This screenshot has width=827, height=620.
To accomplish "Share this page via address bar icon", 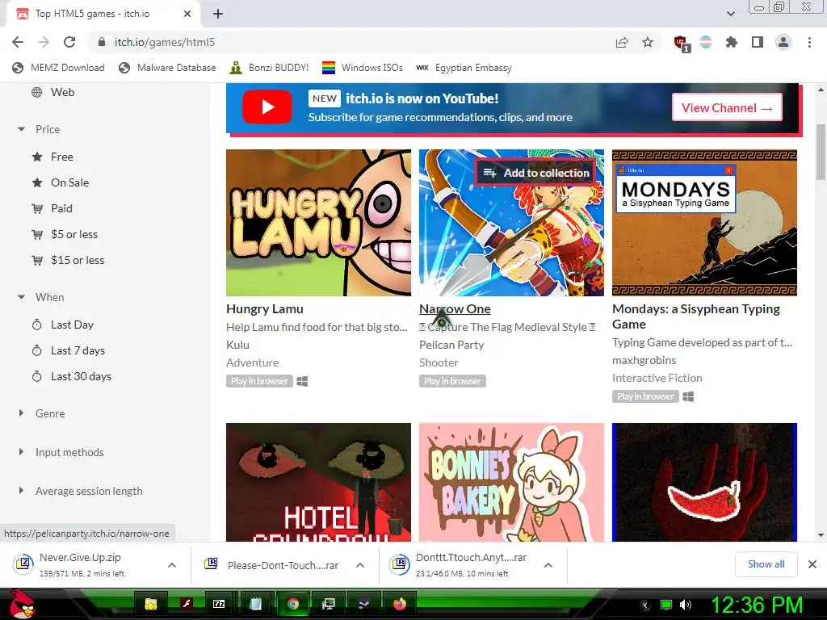I will pos(622,42).
